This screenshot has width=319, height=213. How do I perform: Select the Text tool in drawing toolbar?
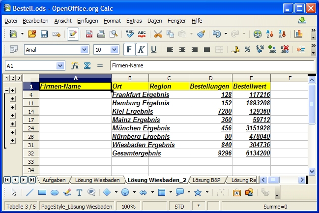(x=79, y=192)
